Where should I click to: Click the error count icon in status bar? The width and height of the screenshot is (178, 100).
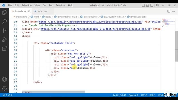[x=4, y=95]
